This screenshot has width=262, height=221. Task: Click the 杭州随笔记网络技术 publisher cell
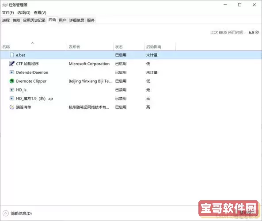[89, 107]
